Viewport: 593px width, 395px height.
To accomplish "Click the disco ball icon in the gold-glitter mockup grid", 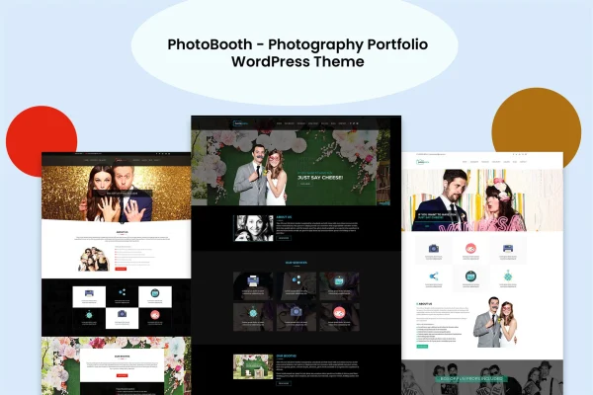I will pyautogui.click(x=89, y=314).
